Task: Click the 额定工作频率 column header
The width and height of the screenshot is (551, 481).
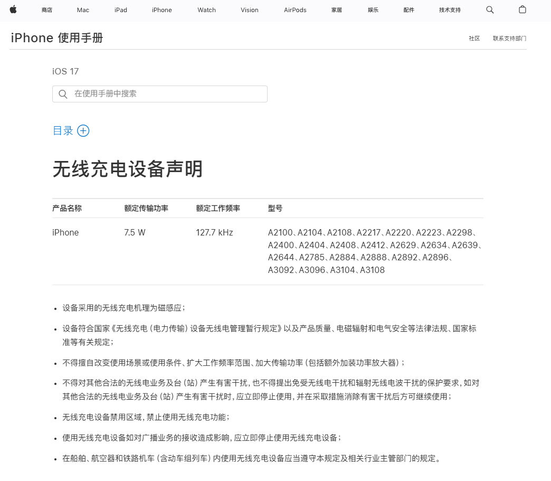Action: pos(218,208)
